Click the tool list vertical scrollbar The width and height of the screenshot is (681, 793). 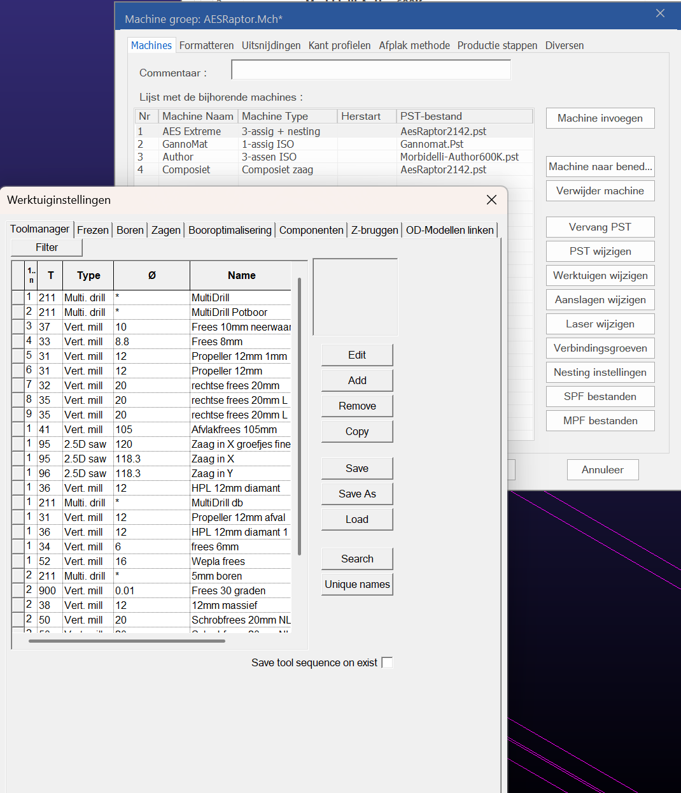[299, 414]
